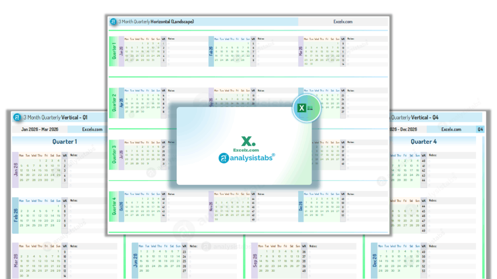Screen dimensions: 497x279
Task: Click the Quarter 1 heading banner
Action: click(x=65, y=141)
